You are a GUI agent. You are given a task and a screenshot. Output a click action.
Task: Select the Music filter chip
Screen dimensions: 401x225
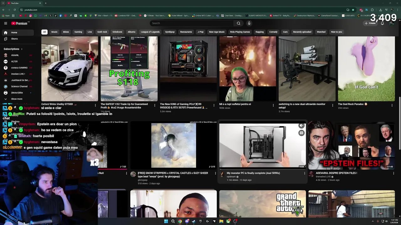click(x=55, y=32)
